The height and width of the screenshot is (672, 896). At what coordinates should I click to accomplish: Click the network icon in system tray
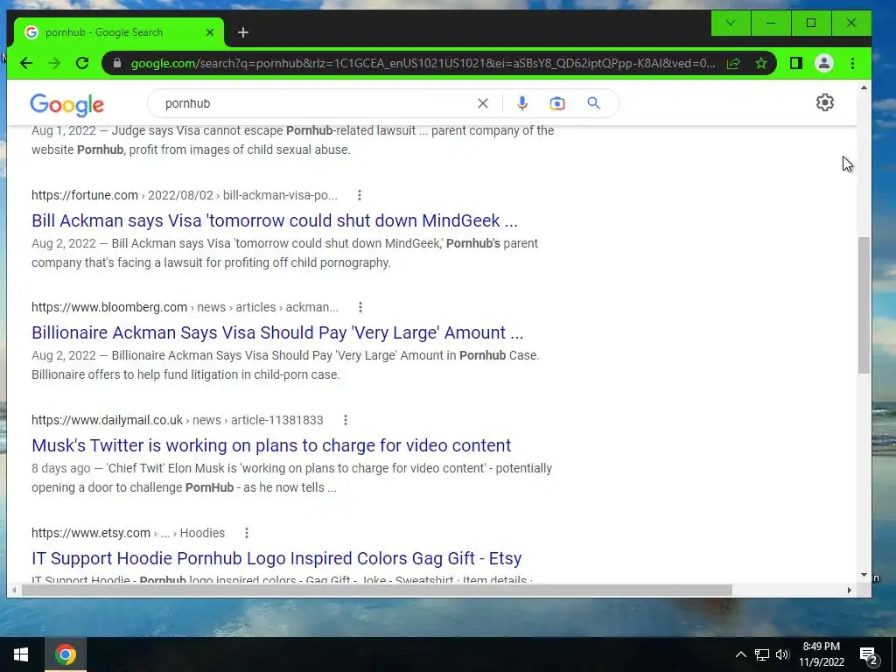(x=762, y=654)
